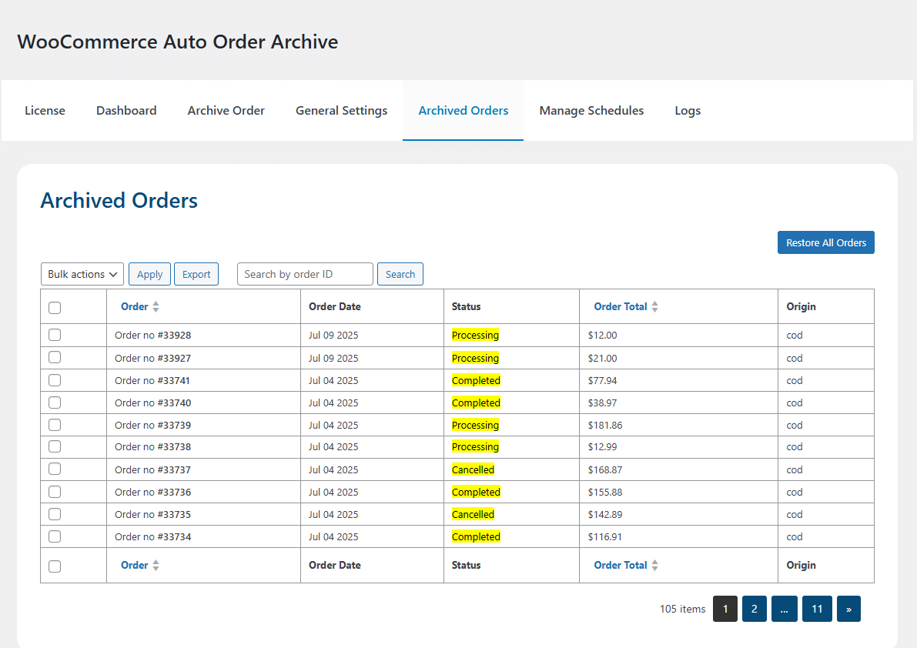Click the Completed status of Order #33740
This screenshot has width=917, height=648.
(x=476, y=402)
